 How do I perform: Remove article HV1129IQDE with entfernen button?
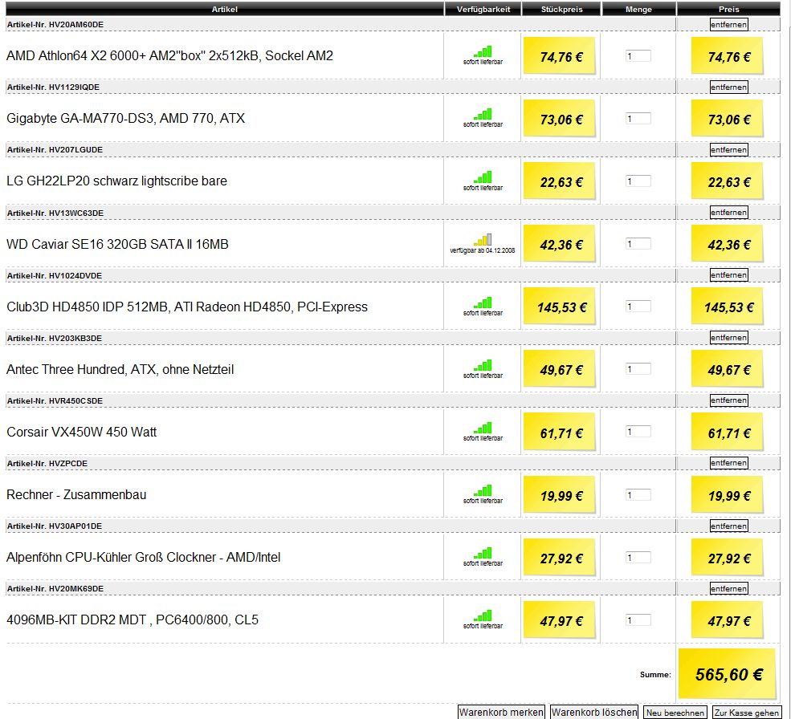728,87
